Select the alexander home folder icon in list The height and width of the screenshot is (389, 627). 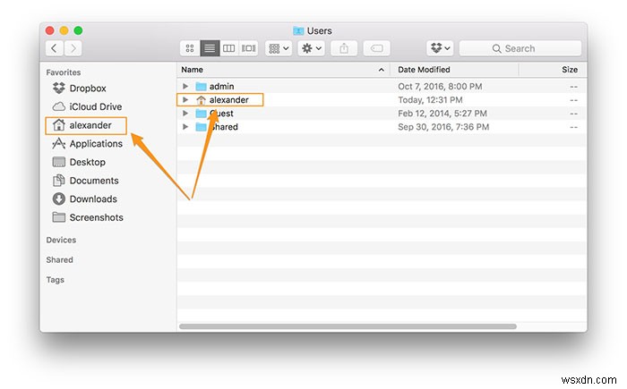(201, 100)
